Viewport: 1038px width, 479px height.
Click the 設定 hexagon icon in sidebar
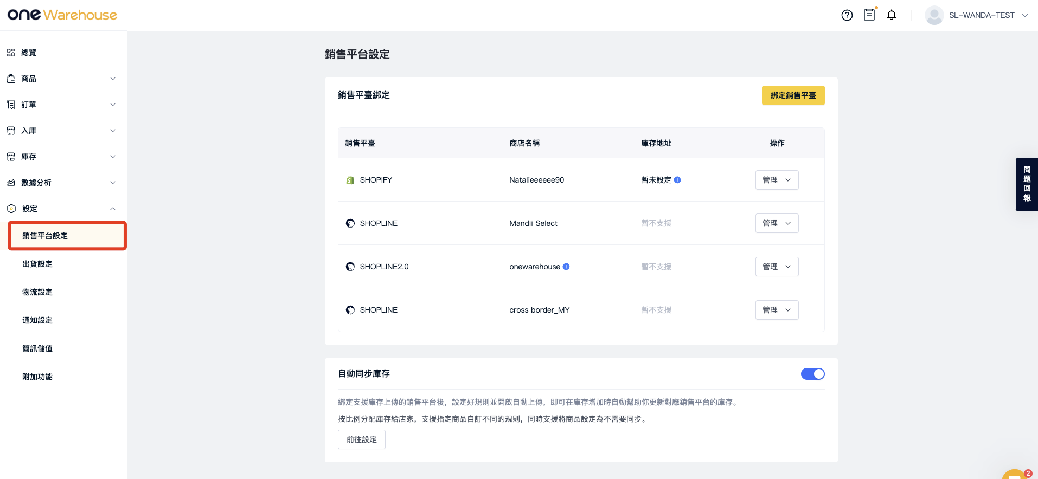11,209
